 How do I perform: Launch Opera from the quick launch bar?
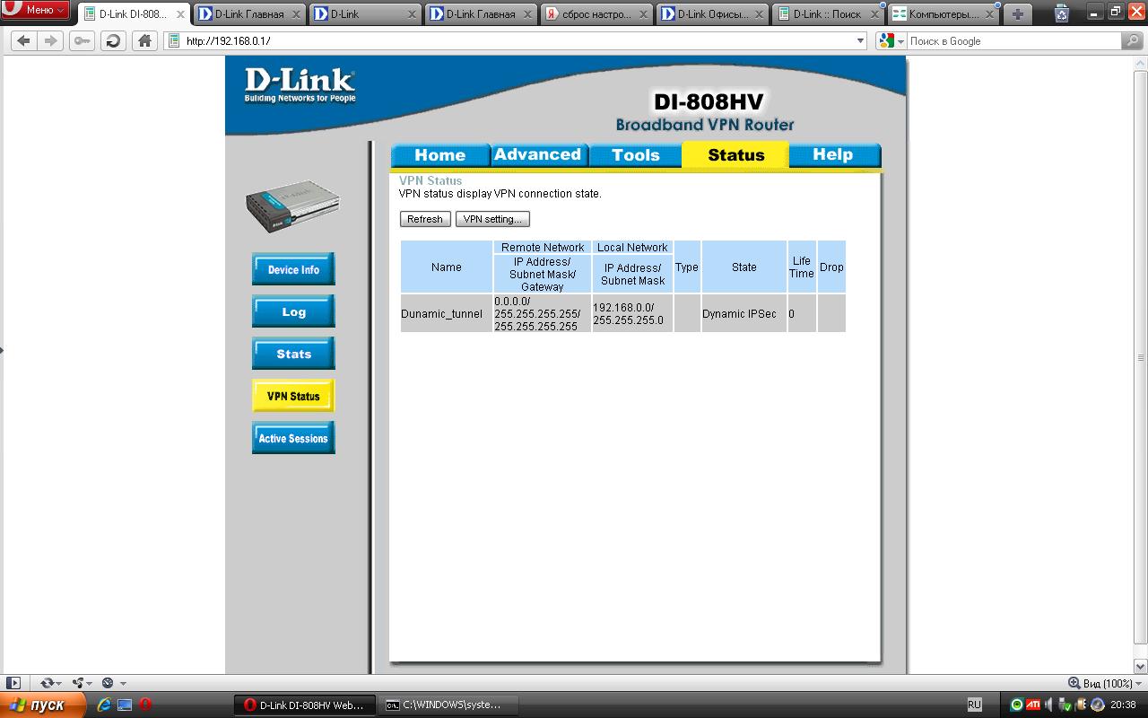tap(144, 705)
